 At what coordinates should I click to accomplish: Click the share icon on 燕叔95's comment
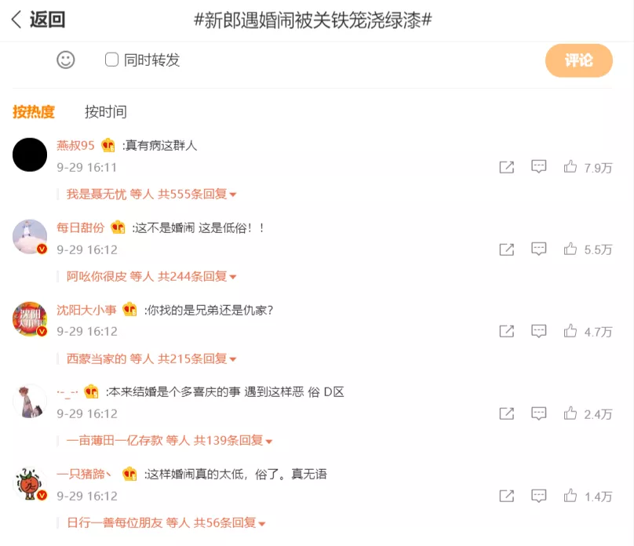click(507, 167)
